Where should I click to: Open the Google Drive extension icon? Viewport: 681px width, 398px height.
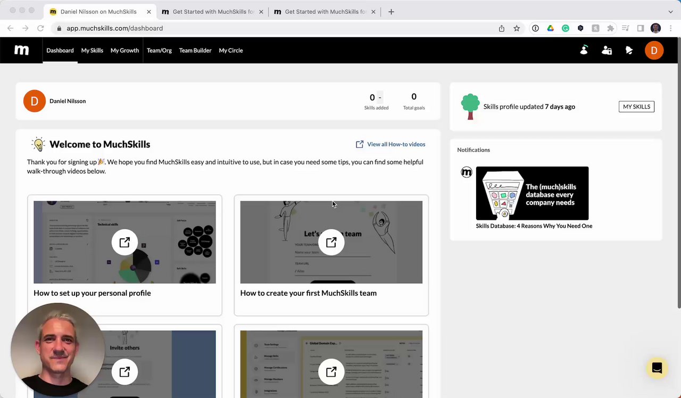550,28
